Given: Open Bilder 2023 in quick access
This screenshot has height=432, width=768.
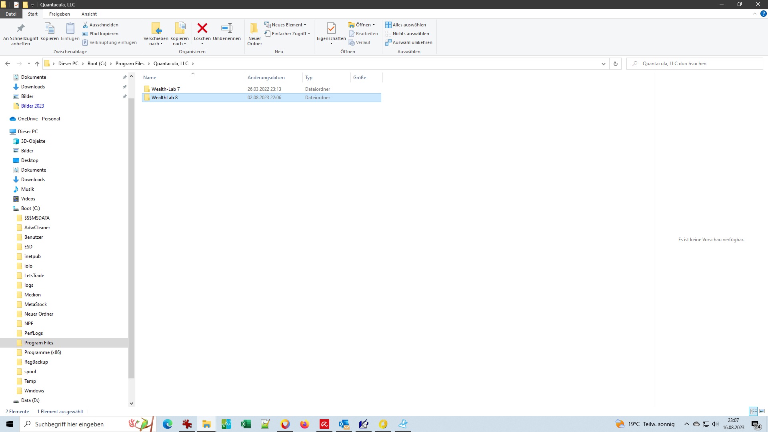Looking at the screenshot, I should pos(32,106).
